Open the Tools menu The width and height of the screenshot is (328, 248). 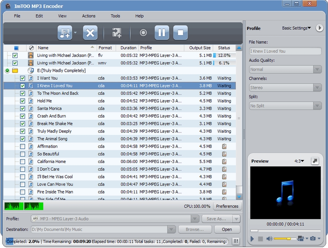click(115, 16)
